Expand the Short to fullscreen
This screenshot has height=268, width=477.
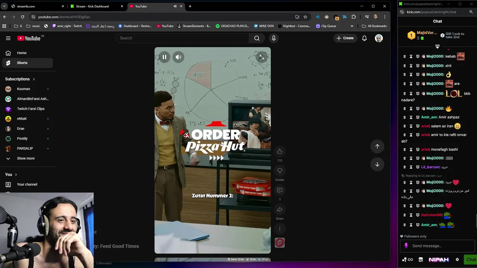(262, 57)
